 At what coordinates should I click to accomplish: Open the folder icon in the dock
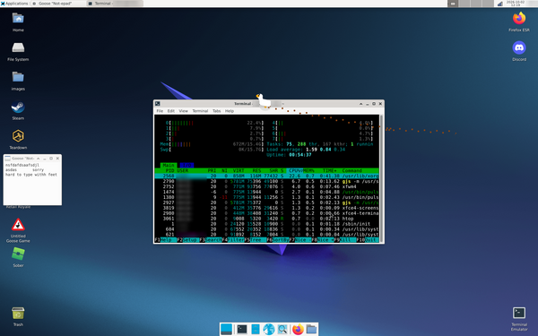coord(311,329)
